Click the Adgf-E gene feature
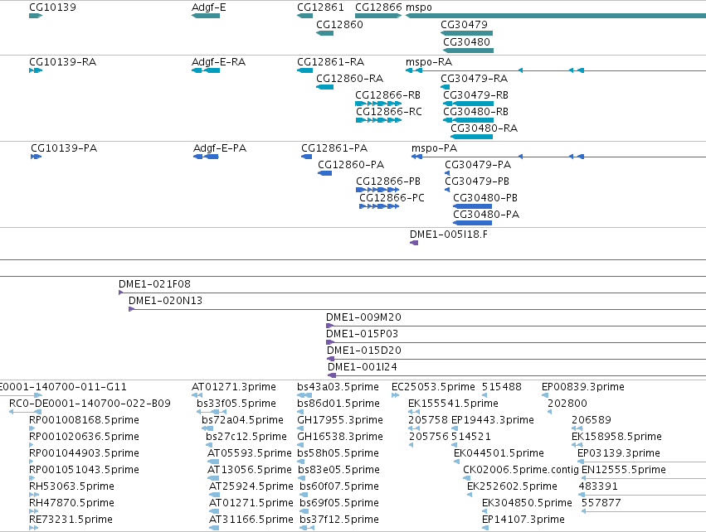This screenshot has height=532, width=706. [x=206, y=16]
